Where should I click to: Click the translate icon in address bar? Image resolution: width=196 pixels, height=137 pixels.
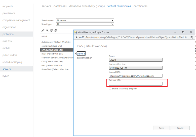(192, 37)
